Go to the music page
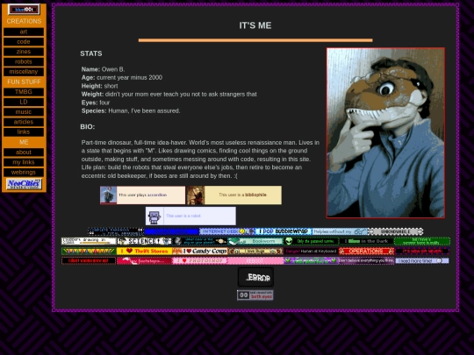Screen dimensions: 474x355 (x=24, y=112)
